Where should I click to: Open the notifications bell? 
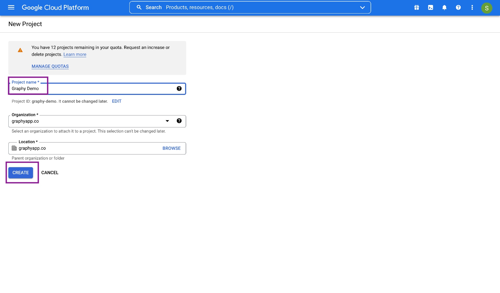point(444,8)
